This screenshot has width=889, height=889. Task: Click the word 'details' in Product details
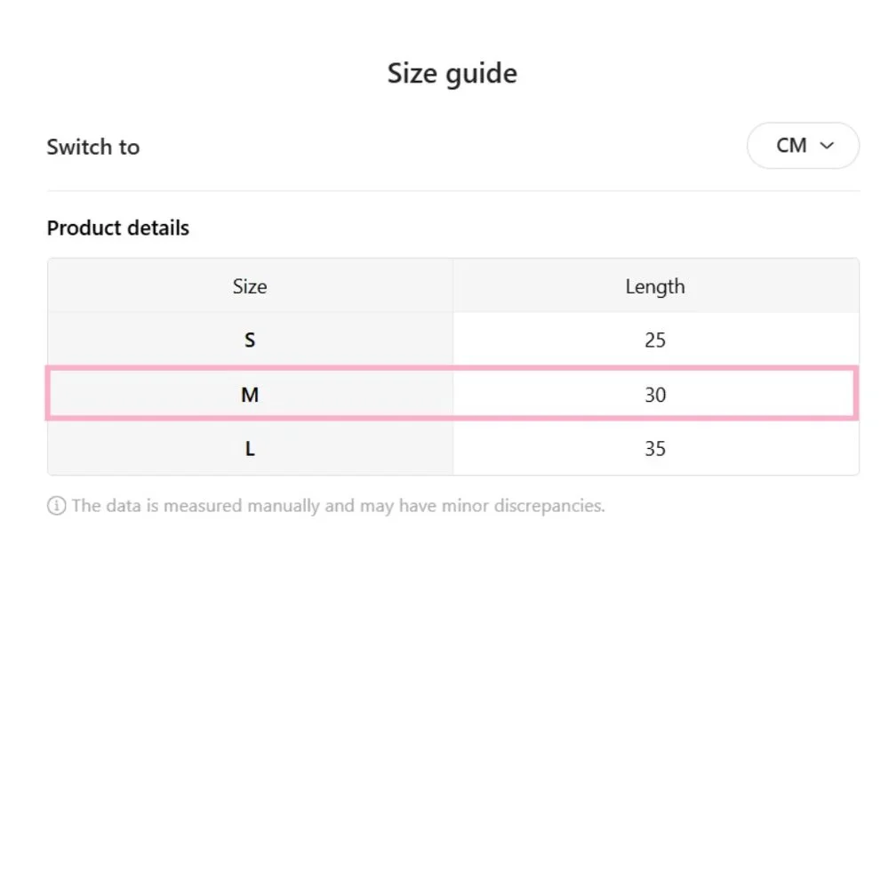(x=157, y=228)
